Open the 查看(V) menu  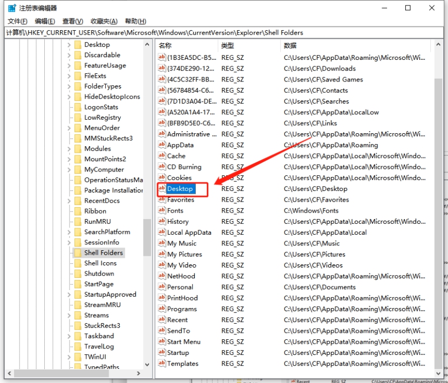tap(73, 21)
